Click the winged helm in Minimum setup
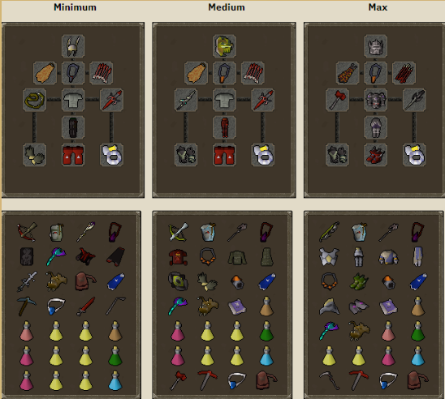 pyautogui.click(x=73, y=46)
